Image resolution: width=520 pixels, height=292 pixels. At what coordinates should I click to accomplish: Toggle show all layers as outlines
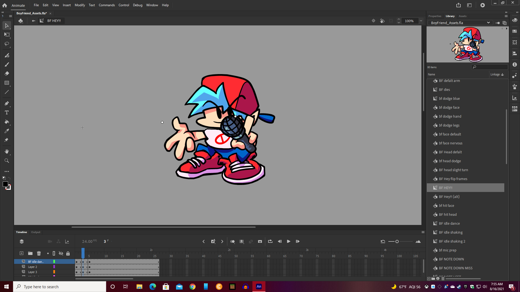click(x=54, y=253)
